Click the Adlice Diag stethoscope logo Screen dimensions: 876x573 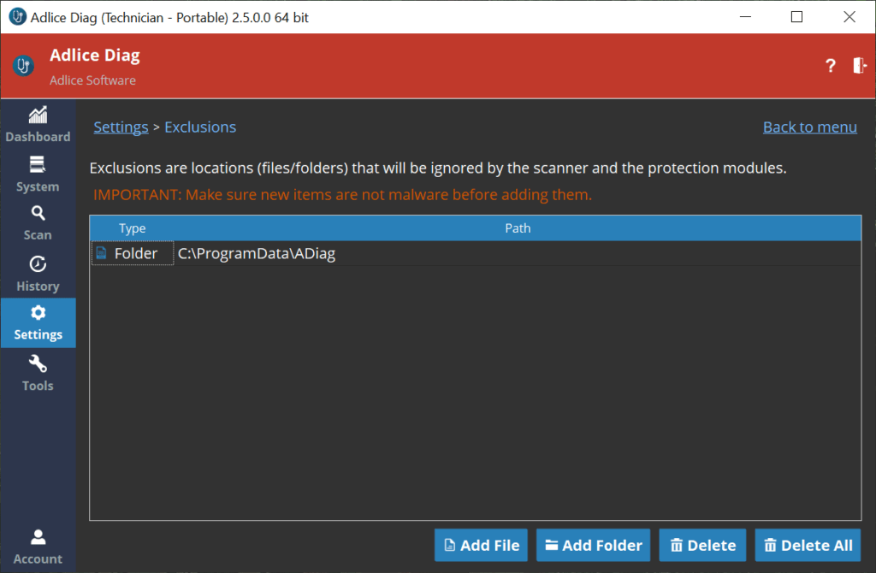[x=24, y=66]
